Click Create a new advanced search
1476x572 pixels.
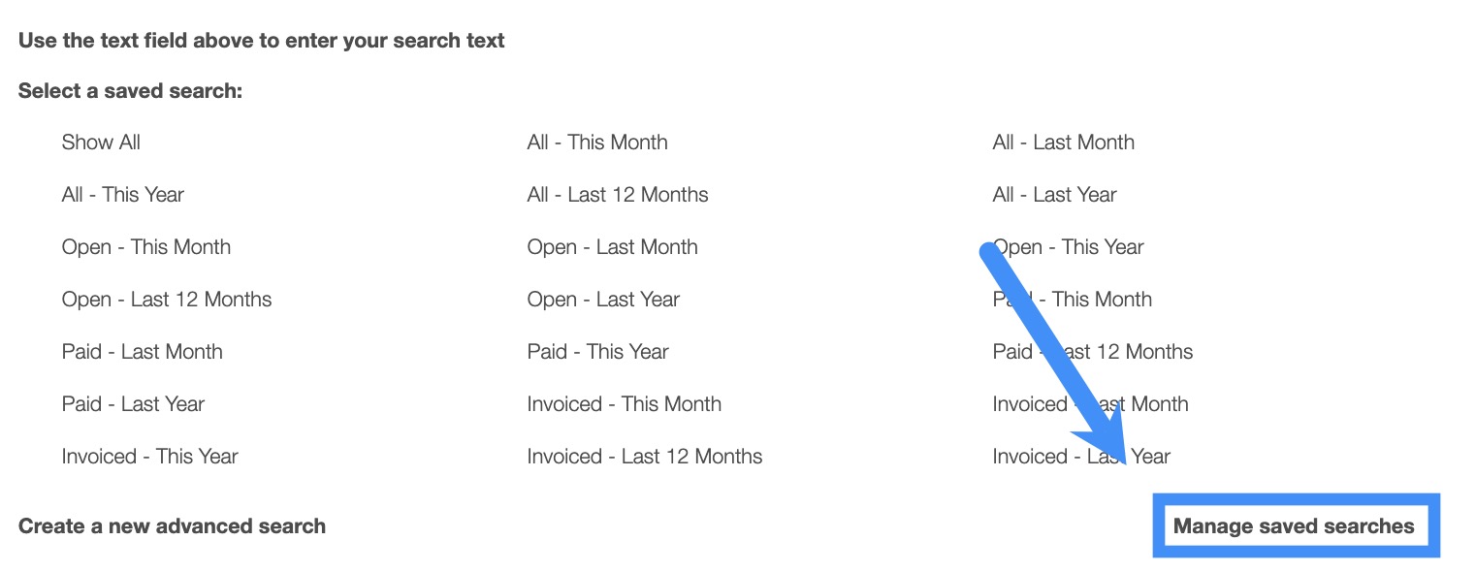172,526
